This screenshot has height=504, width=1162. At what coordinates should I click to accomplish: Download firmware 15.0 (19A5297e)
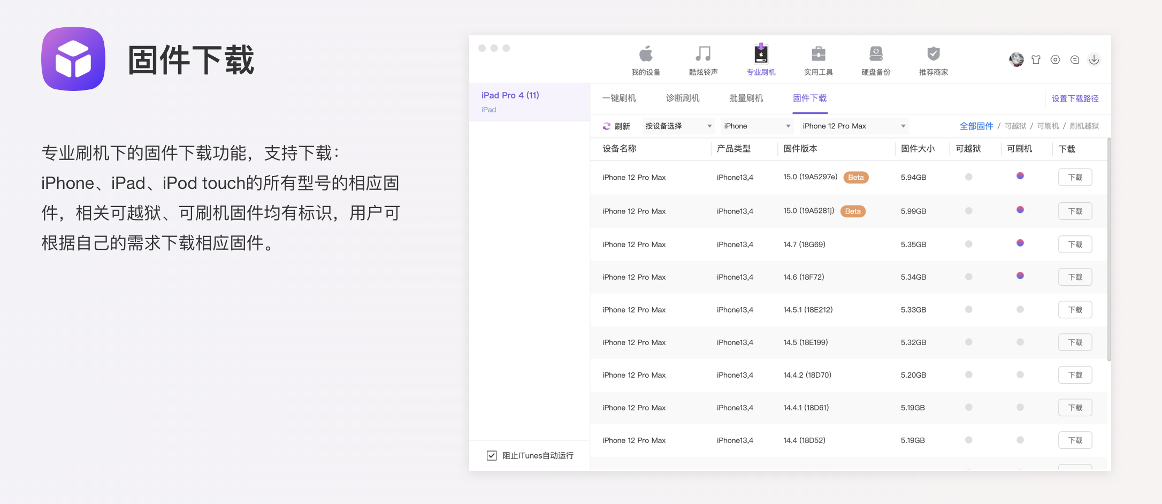pyautogui.click(x=1075, y=178)
